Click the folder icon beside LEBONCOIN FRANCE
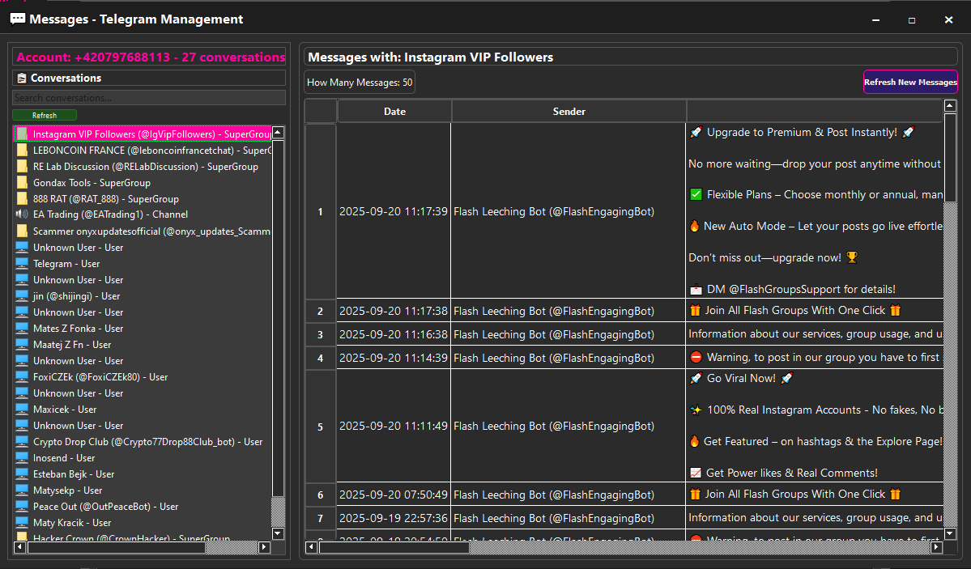The width and height of the screenshot is (971, 569). [x=23, y=150]
